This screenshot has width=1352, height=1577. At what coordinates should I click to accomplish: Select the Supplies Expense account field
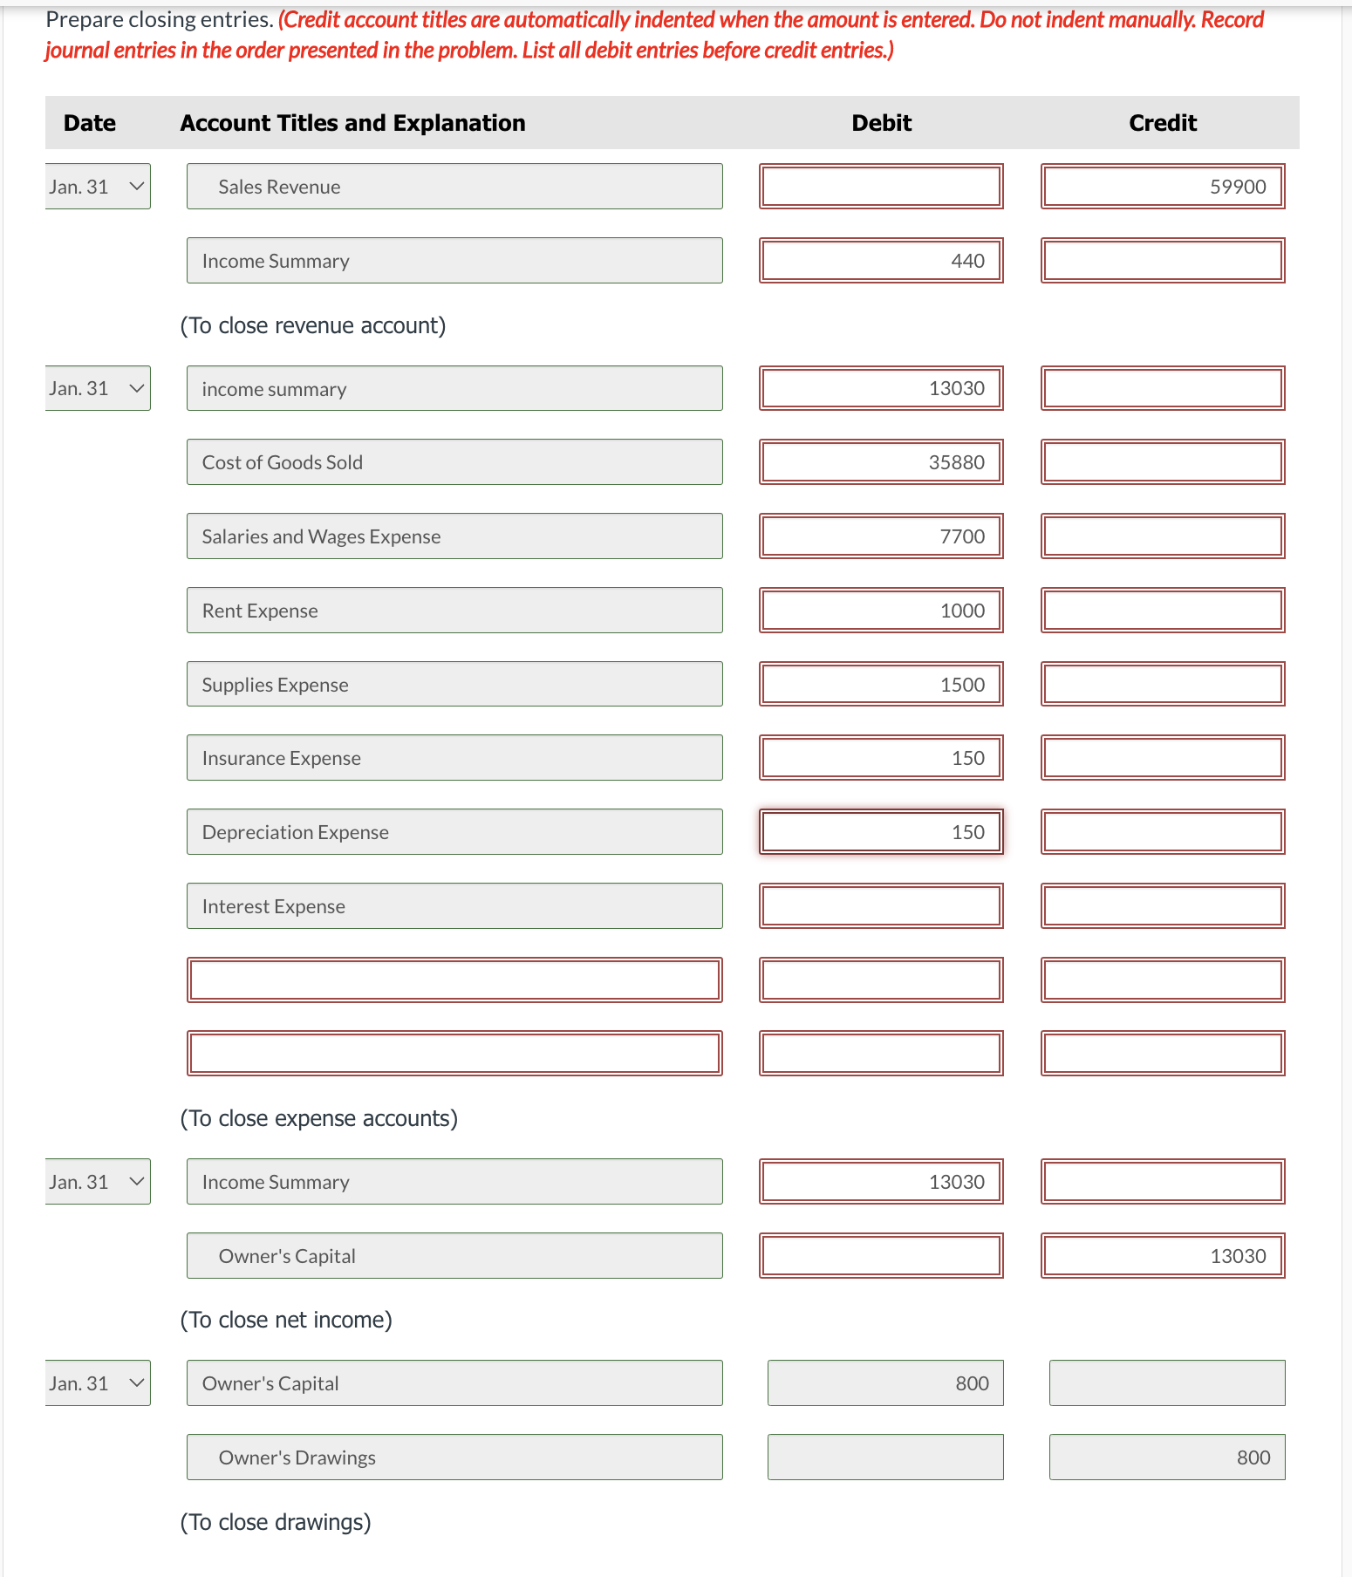coord(454,684)
